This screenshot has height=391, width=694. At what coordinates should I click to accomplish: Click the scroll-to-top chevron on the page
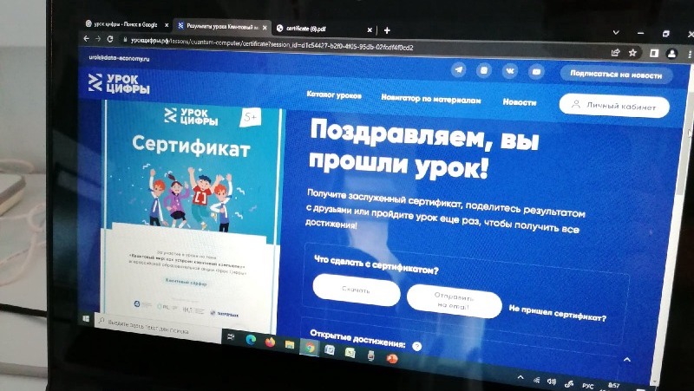pos(626,360)
